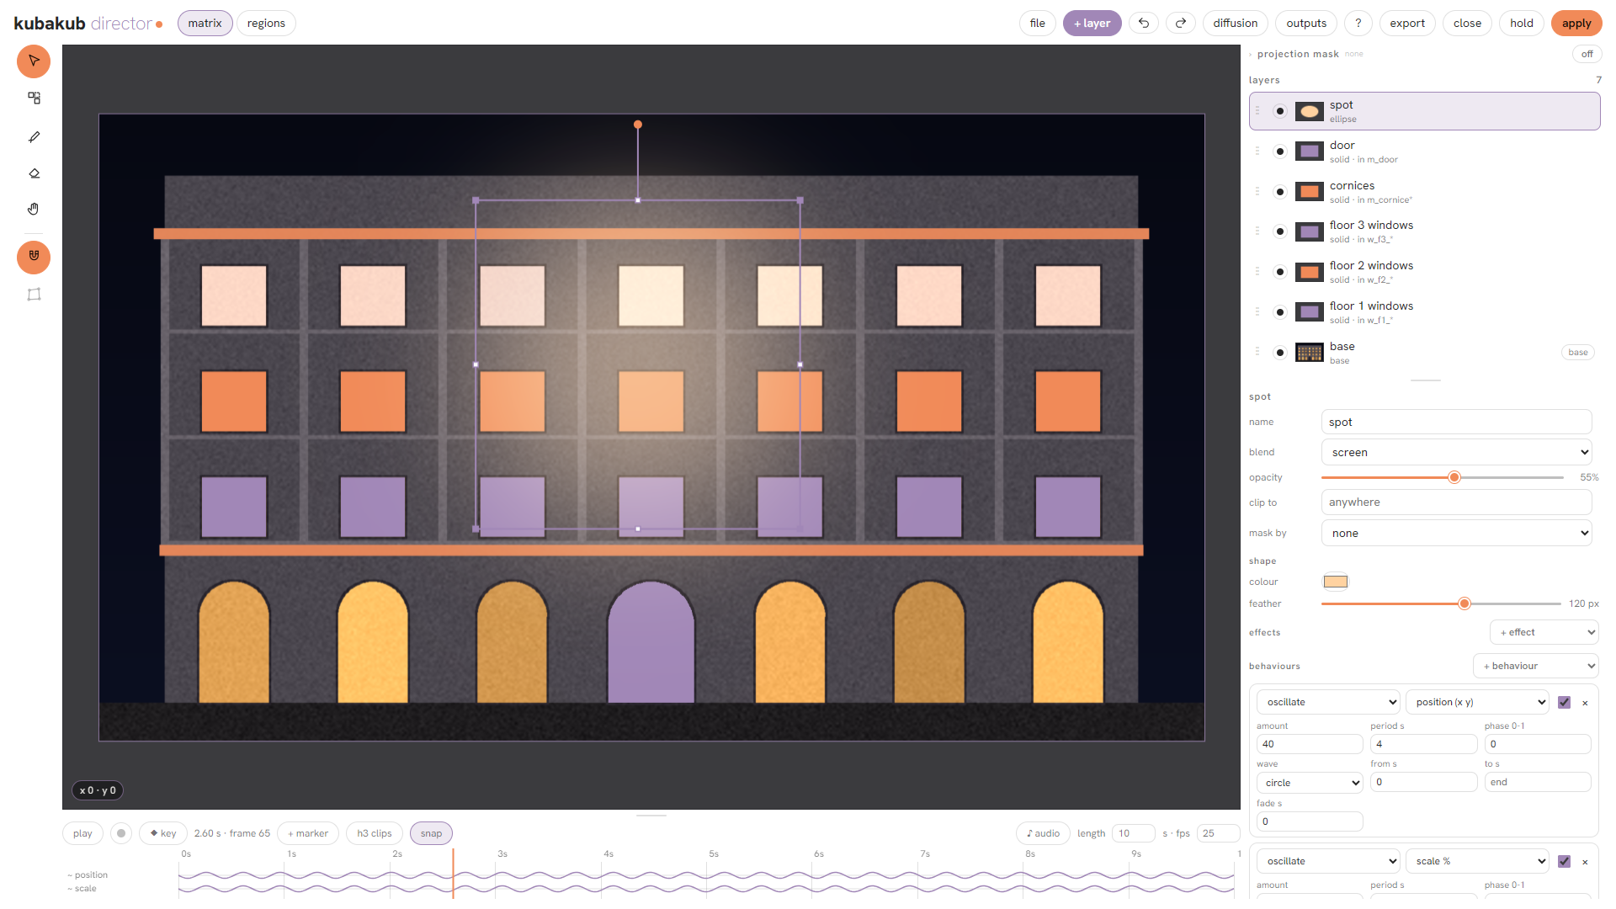1616x909 pixels.
Task: Toggle the magnet snapping tool
Action: tap(34, 257)
